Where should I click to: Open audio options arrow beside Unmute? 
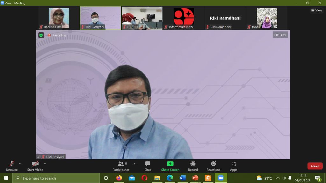pyautogui.click(x=20, y=164)
